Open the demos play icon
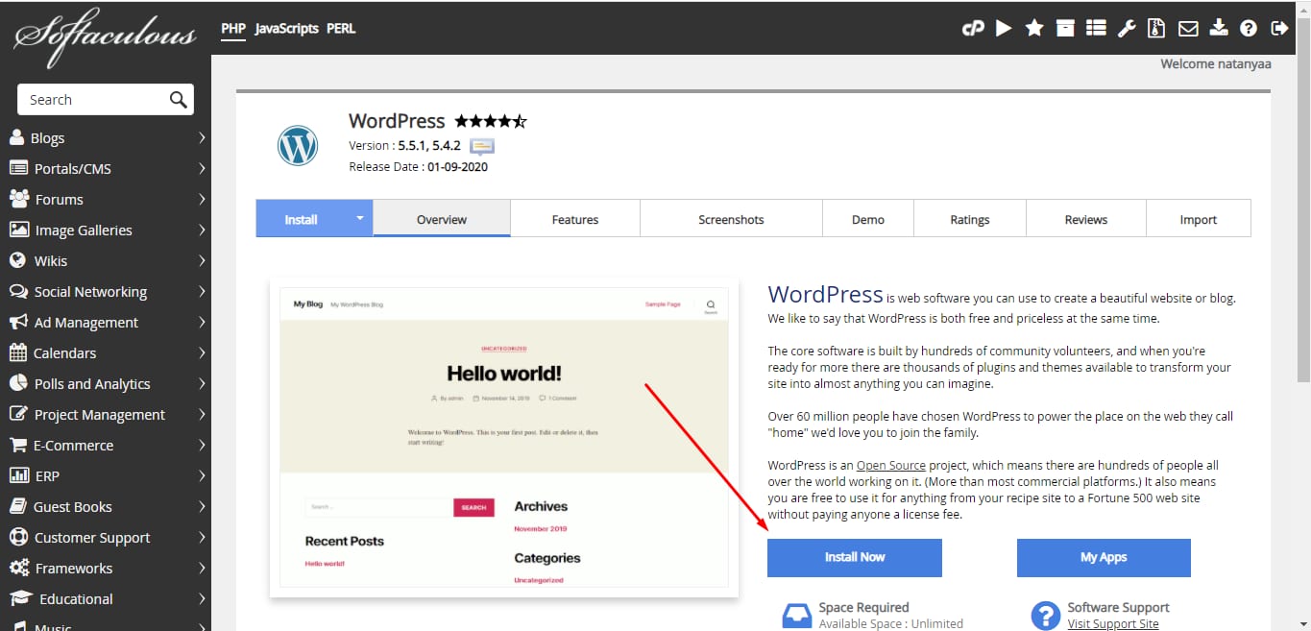1311x631 pixels. click(1004, 29)
